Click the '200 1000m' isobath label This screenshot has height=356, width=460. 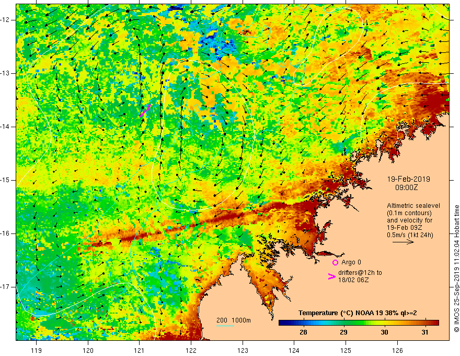tap(234, 320)
